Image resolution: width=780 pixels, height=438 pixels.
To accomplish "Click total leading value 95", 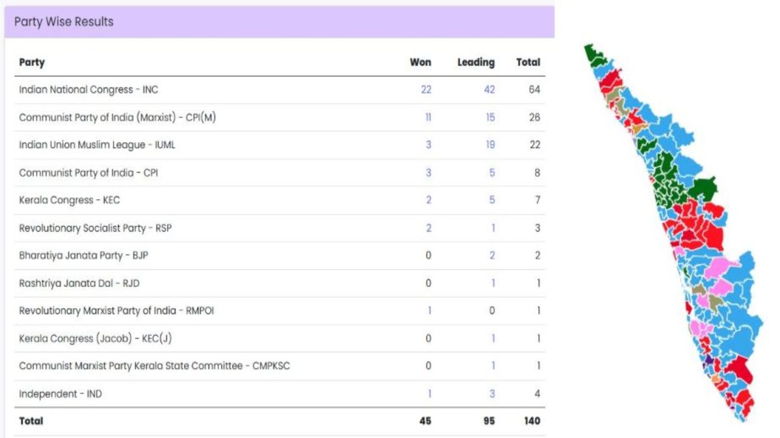I will (x=488, y=421).
